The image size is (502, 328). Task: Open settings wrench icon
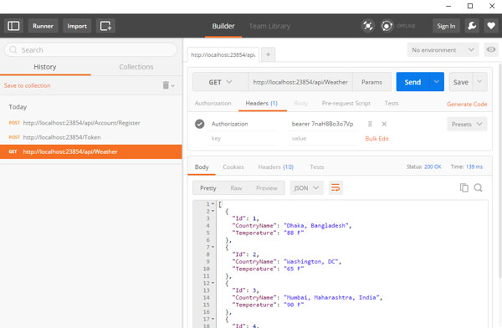472,26
